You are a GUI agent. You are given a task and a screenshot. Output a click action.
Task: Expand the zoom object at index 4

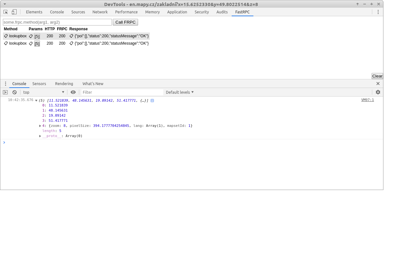coord(40,126)
